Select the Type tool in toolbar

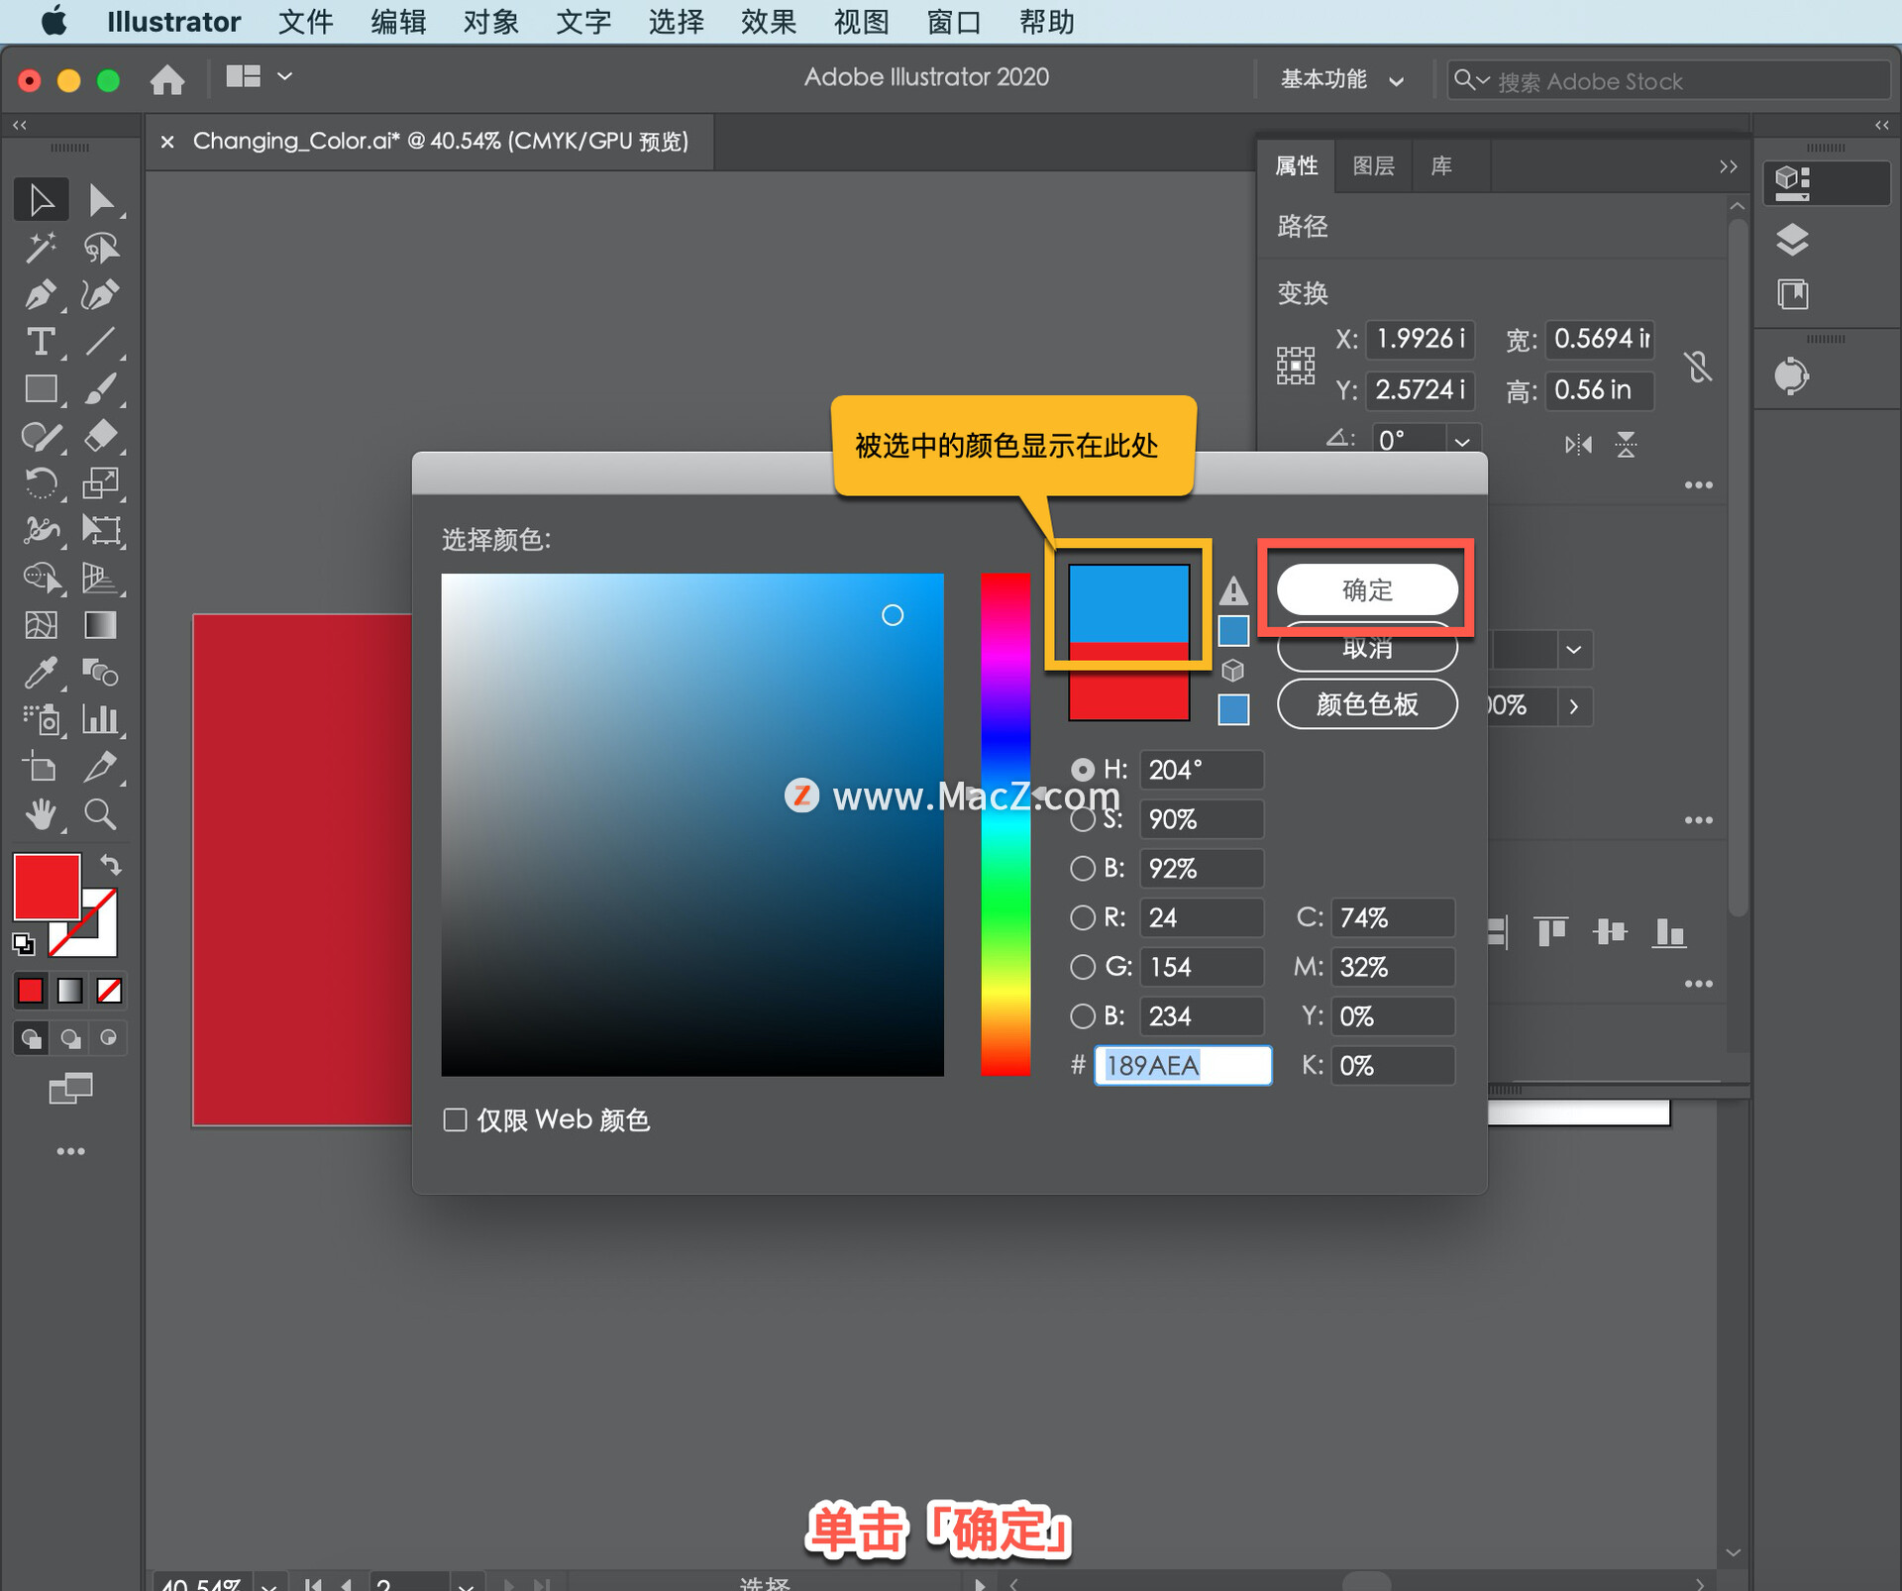coord(41,343)
